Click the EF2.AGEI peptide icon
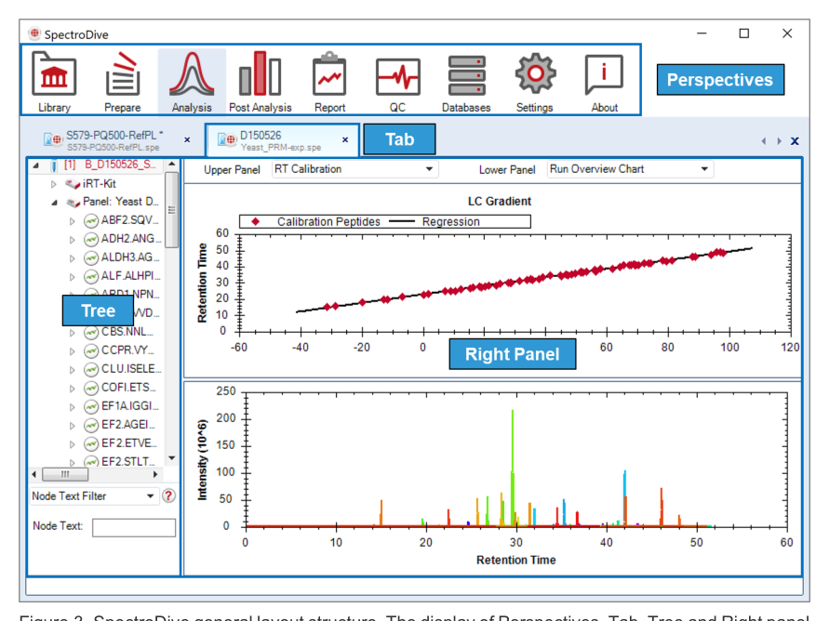This screenshot has width=829, height=621. [x=91, y=425]
